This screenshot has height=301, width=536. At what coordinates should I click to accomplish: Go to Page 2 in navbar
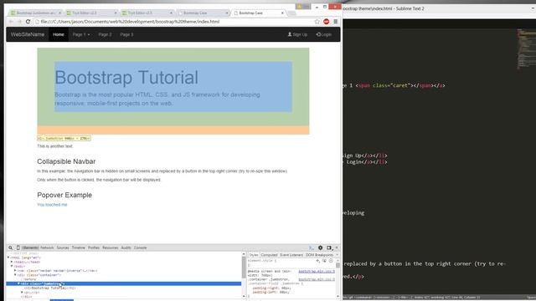point(105,34)
